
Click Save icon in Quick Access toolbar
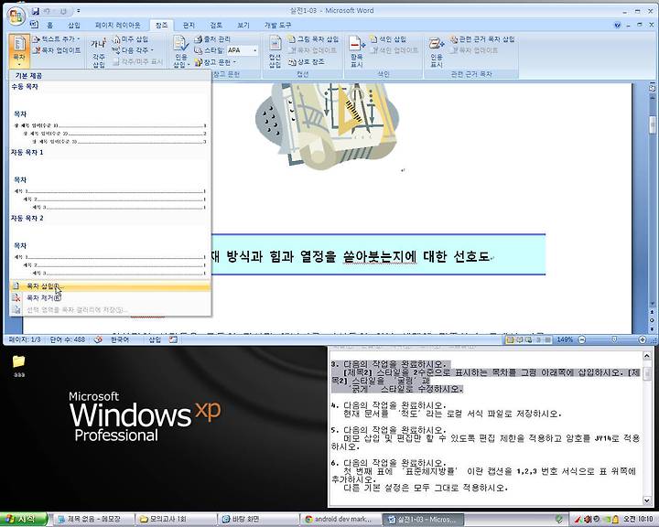(36, 11)
